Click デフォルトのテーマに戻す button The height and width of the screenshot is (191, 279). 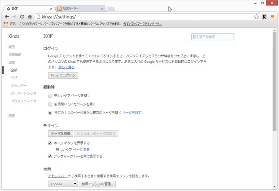point(96,133)
